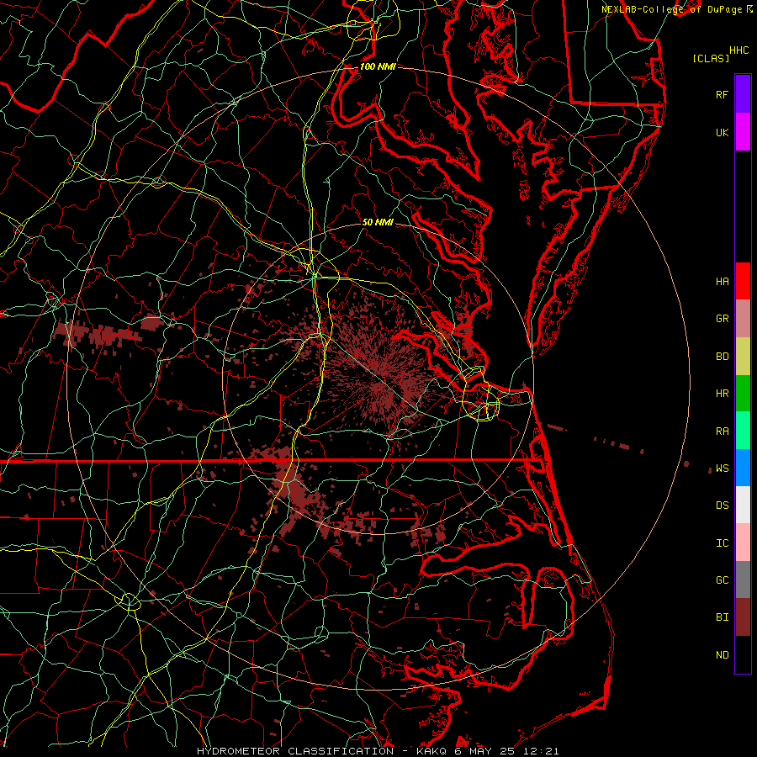This screenshot has height=757, width=757.
Task: Click the GC legend label
Action: tap(722, 580)
